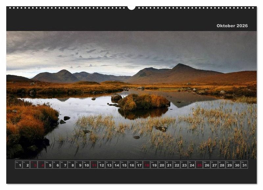This screenshot has width=263, height=190.
Task: Select day 15 (Do) in the calendar strip
Action: point(124,165)
